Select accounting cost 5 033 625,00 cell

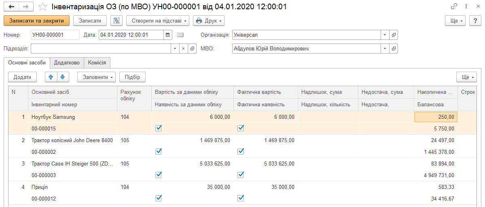point(193,164)
